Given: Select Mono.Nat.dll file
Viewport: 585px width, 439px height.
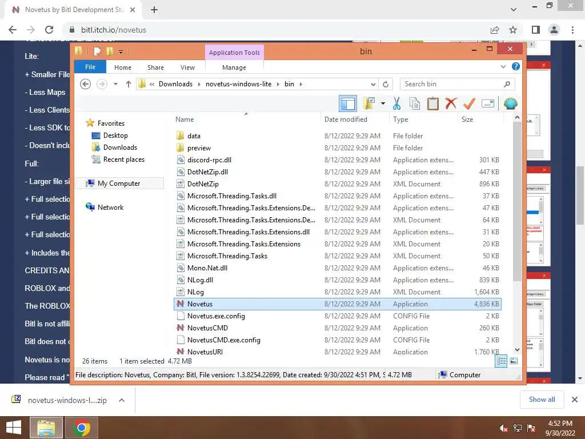Looking at the screenshot, I should [x=338, y=268].
